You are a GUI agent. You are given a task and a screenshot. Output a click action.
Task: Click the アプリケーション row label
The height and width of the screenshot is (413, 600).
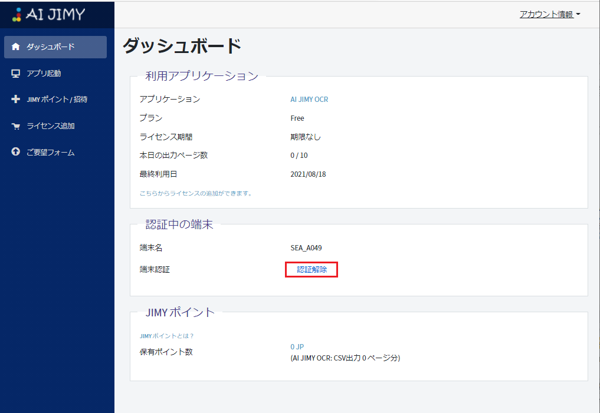pyautogui.click(x=169, y=100)
